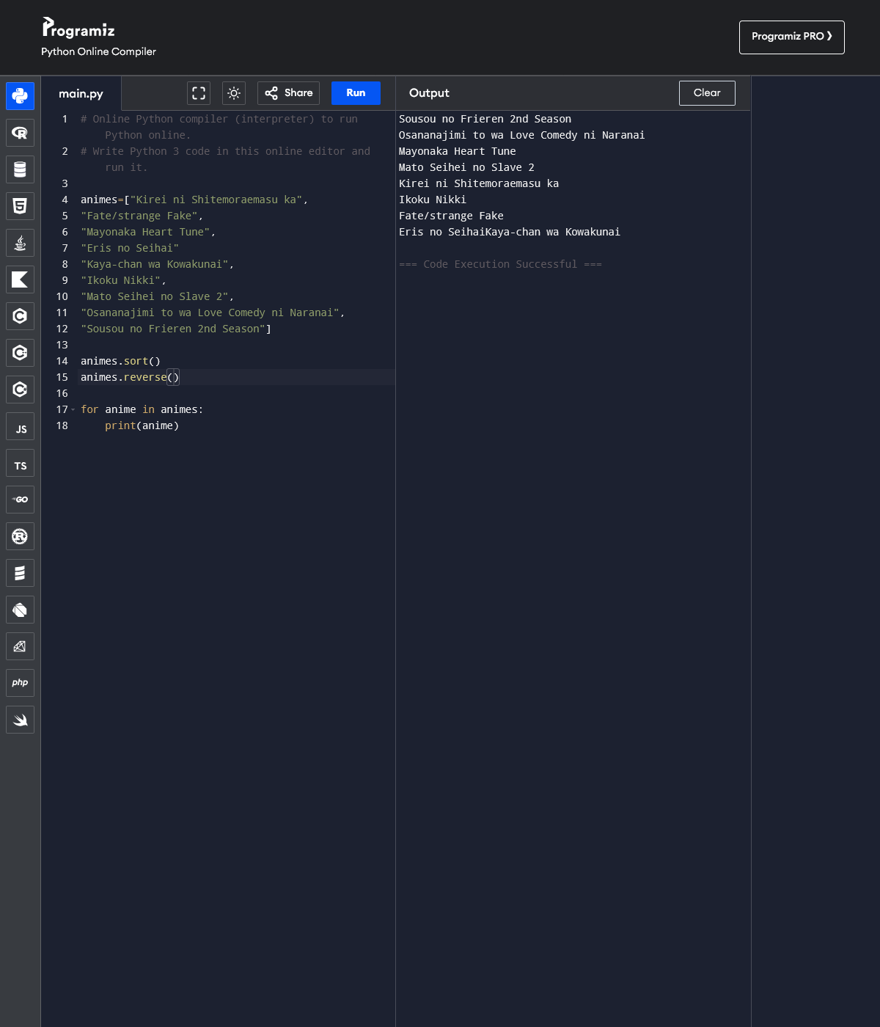Select the Java compiler icon
This screenshot has width=880, height=1027.
tap(20, 243)
